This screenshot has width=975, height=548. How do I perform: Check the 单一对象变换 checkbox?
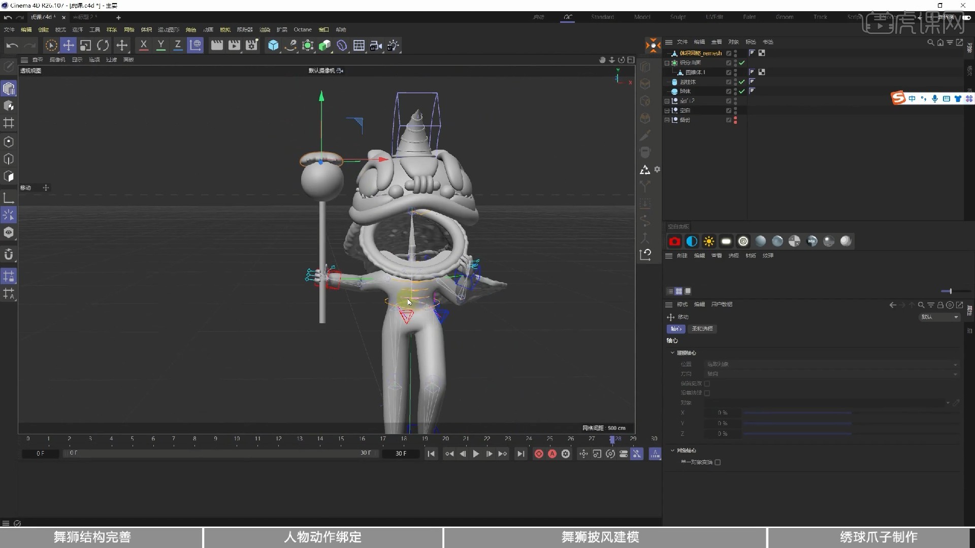[718, 462]
